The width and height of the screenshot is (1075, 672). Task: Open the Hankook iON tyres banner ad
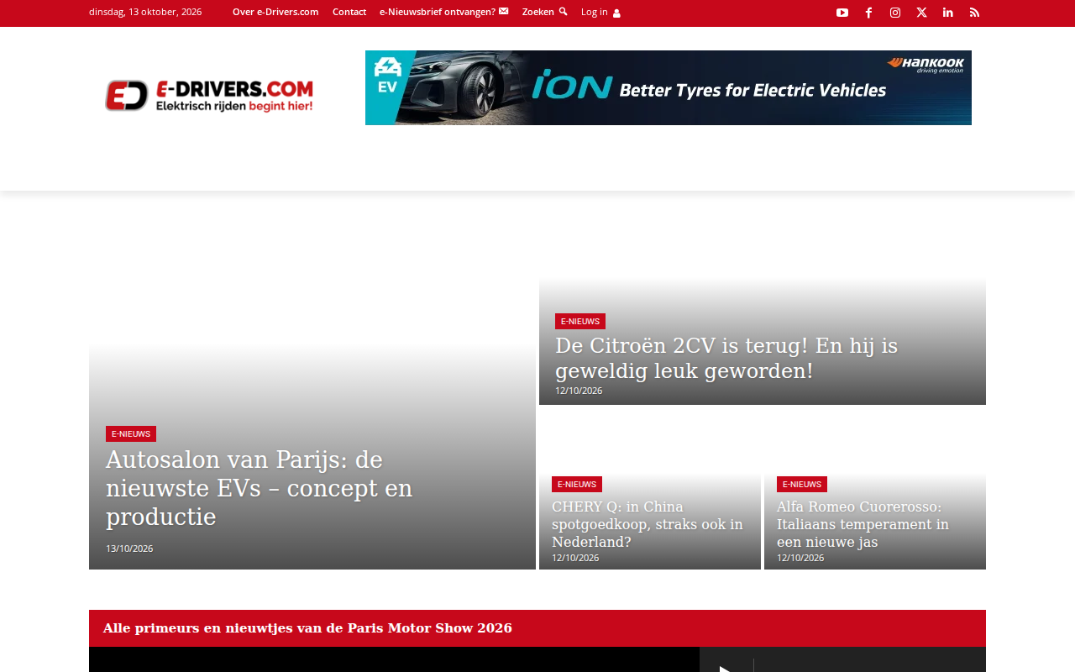point(669,87)
